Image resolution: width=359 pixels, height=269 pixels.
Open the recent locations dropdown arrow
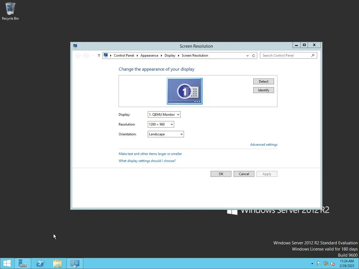click(93, 55)
